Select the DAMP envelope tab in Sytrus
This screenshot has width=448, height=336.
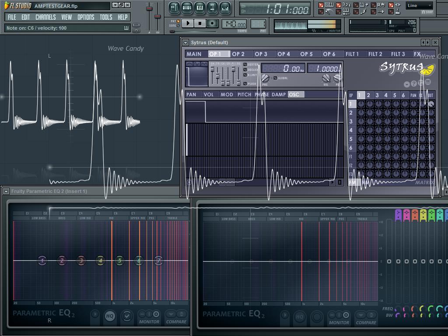(279, 94)
